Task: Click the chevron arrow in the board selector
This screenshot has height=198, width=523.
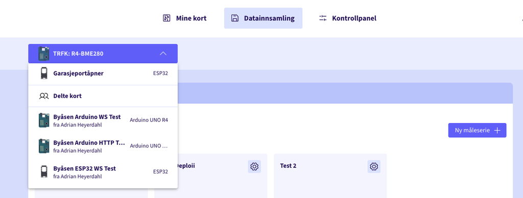Action: point(163,54)
